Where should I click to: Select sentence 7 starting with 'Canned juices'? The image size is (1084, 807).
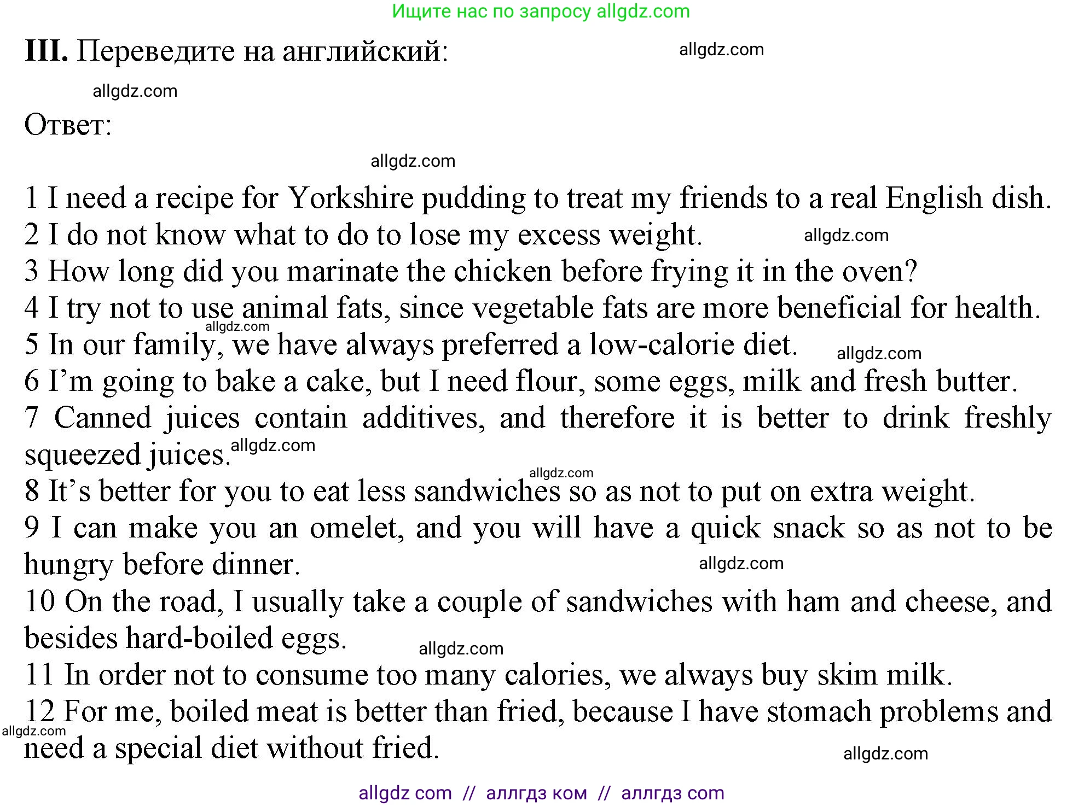[538, 419]
